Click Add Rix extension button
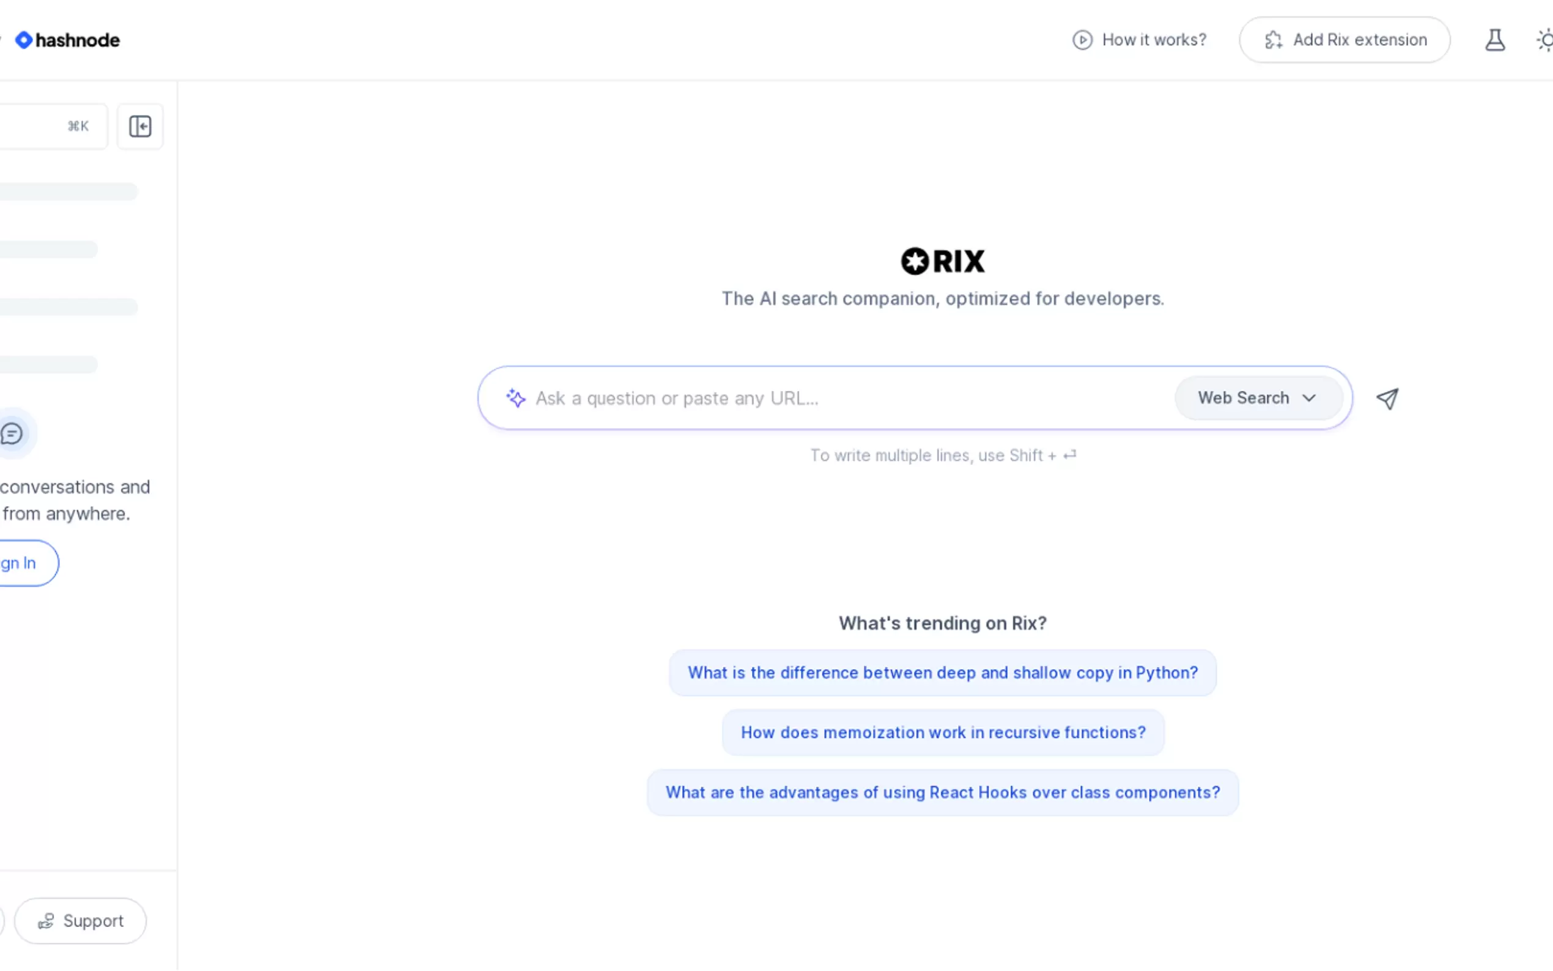The width and height of the screenshot is (1553, 971). [x=1345, y=40]
